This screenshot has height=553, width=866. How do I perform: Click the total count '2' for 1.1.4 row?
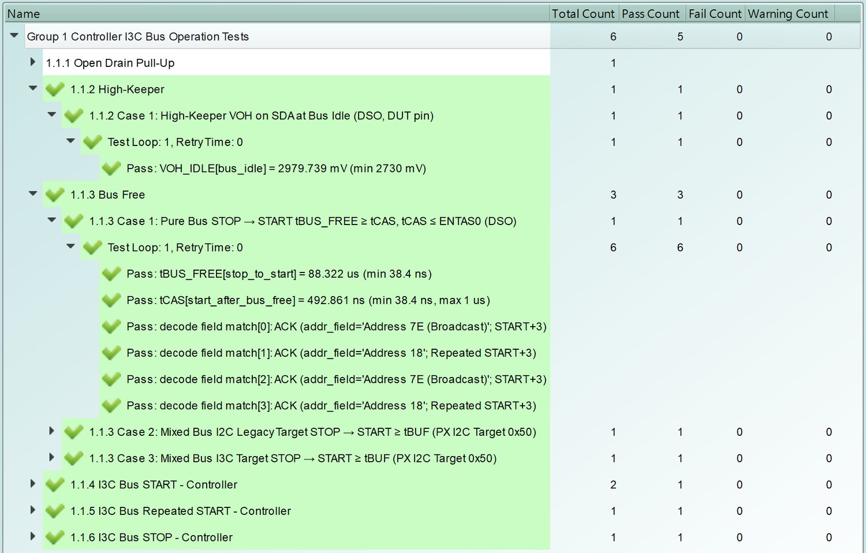613,485
